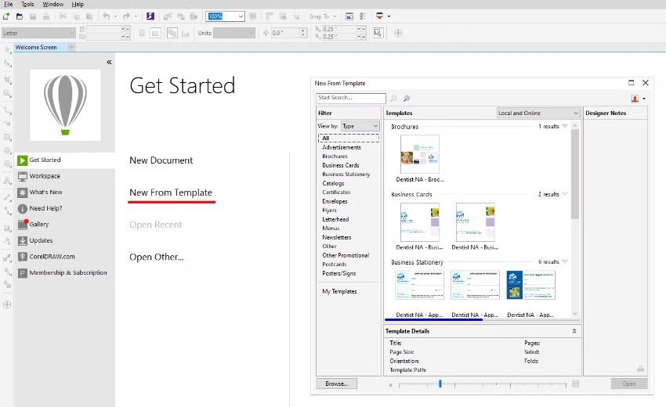
Task: Click the New From Template link
Action: 171,193
